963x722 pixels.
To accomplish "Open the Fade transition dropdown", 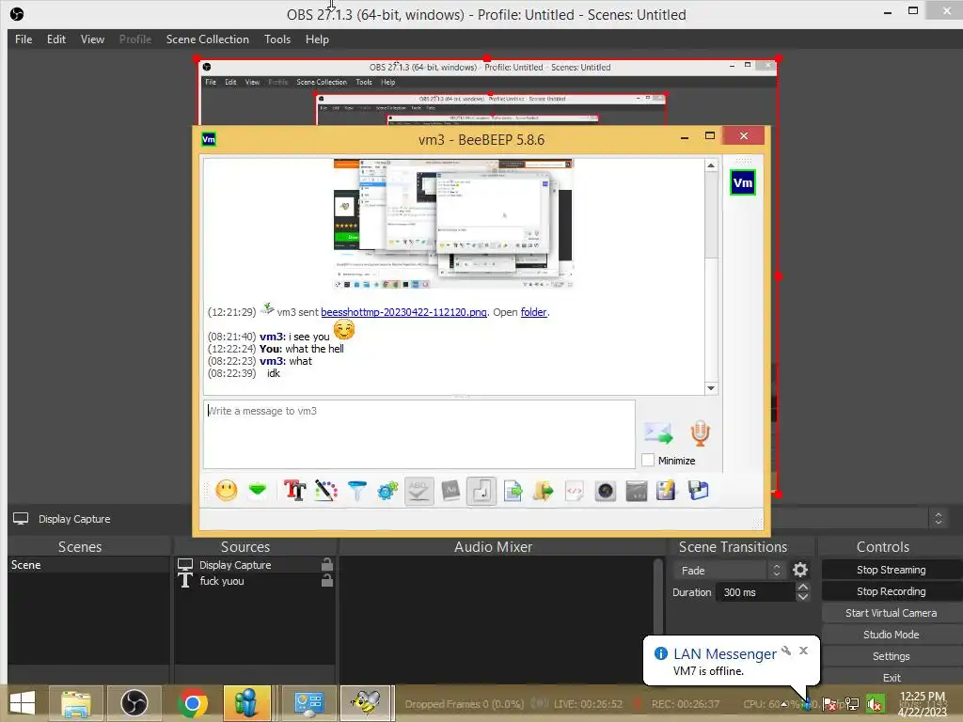I will pyautogui.click(x=729, y=571).
